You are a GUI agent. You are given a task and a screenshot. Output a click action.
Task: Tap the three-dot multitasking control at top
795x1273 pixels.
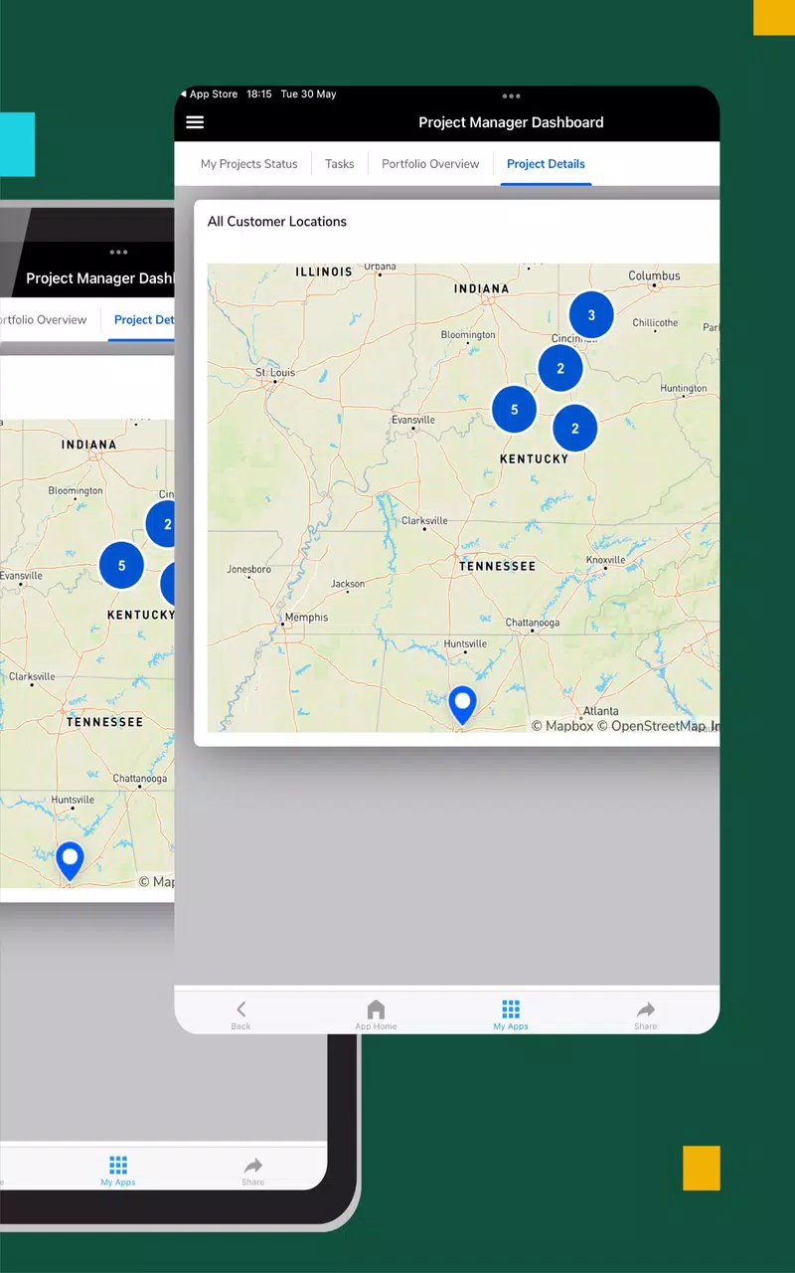(512, 96)
